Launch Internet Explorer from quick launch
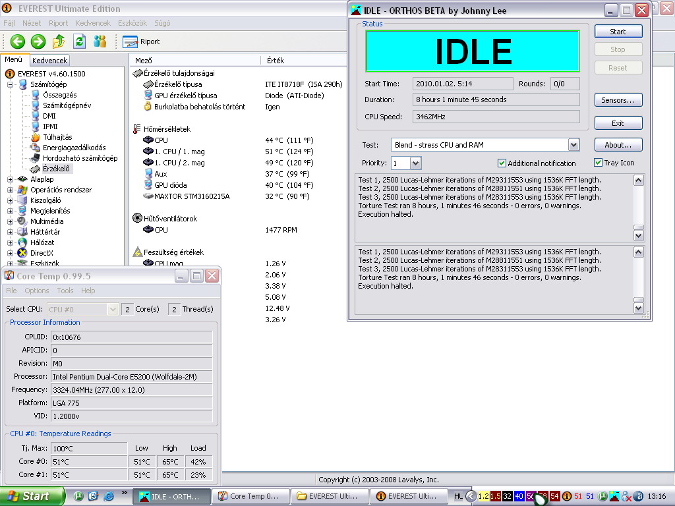The height and width of the screenshot is (506, 675). click(108, 496)
